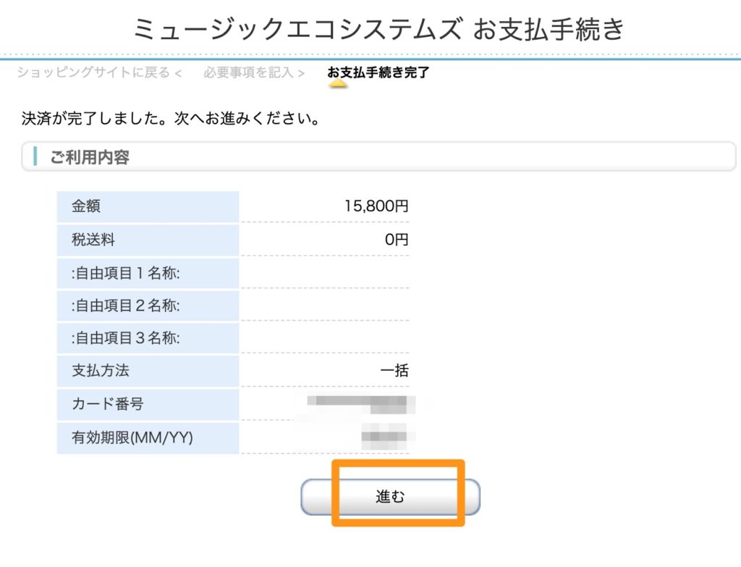Click the 自由項目2名称 label
The height and width of the screenshot is (567, 741).
pyautogui.click(x=125, y=306)
